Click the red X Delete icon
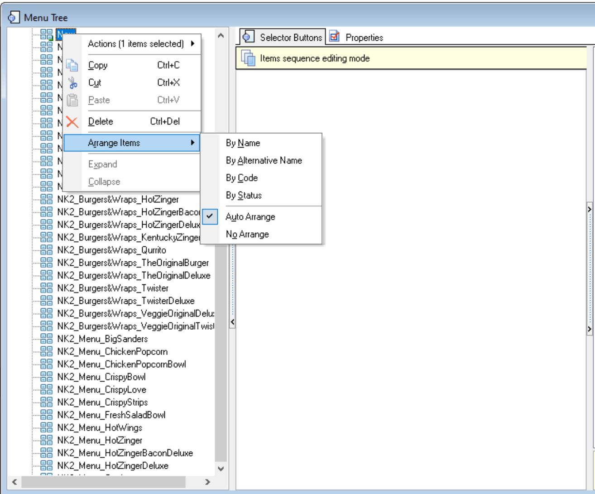Screen dimensions: 595x494 click(x=72, y=122)
